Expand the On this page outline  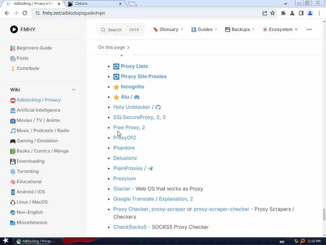pyautogui.click(x=114, y=48)
